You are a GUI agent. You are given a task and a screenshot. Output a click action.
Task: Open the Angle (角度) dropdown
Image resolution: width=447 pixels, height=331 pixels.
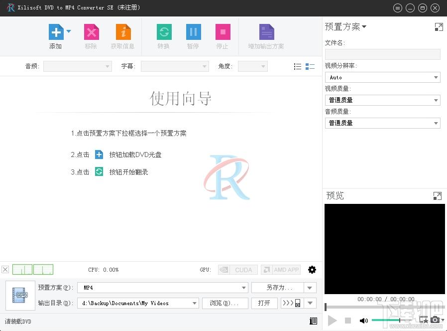point(252,66)
